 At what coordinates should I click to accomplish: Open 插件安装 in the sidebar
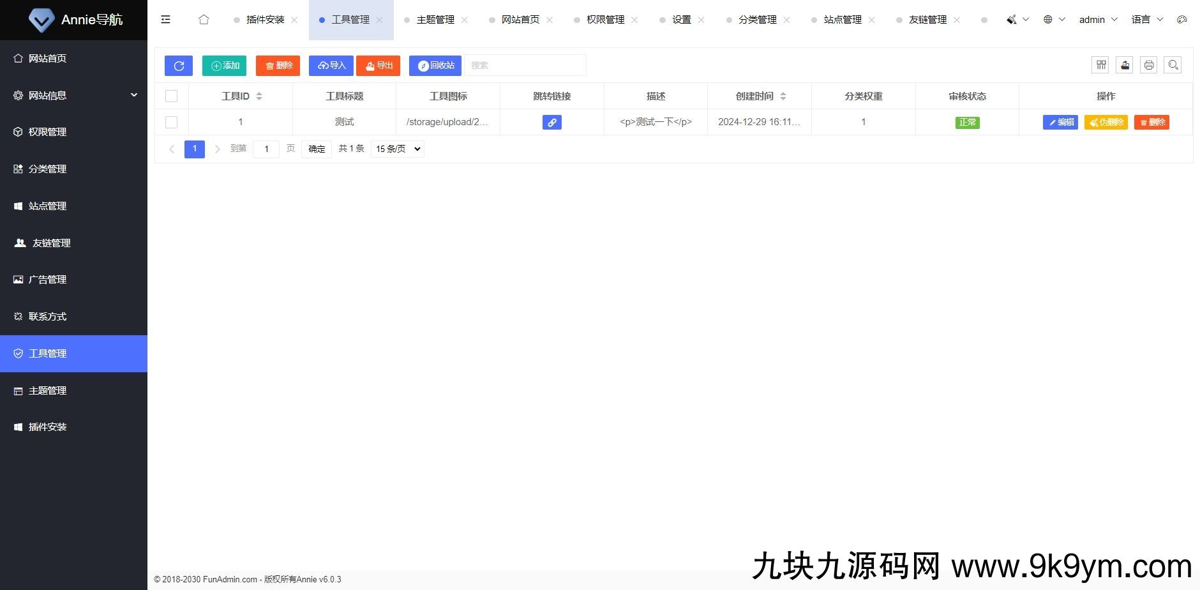click(x=73, y=427)
